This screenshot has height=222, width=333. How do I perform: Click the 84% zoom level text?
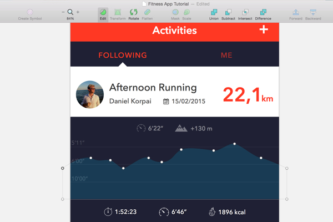70,19
